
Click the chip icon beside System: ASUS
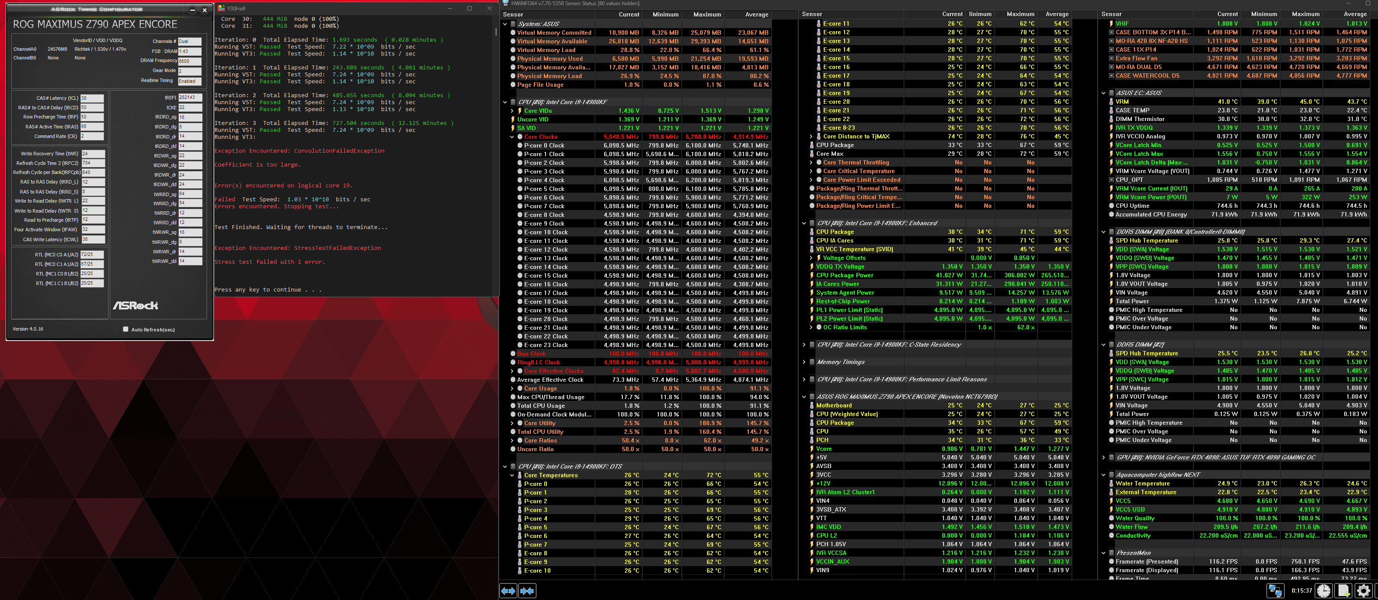(x=513, y=24)
